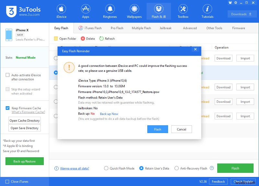Click the Normal Mode state text
The height and width of the screenshot is (186, 259).
click(x=26, y=57)
